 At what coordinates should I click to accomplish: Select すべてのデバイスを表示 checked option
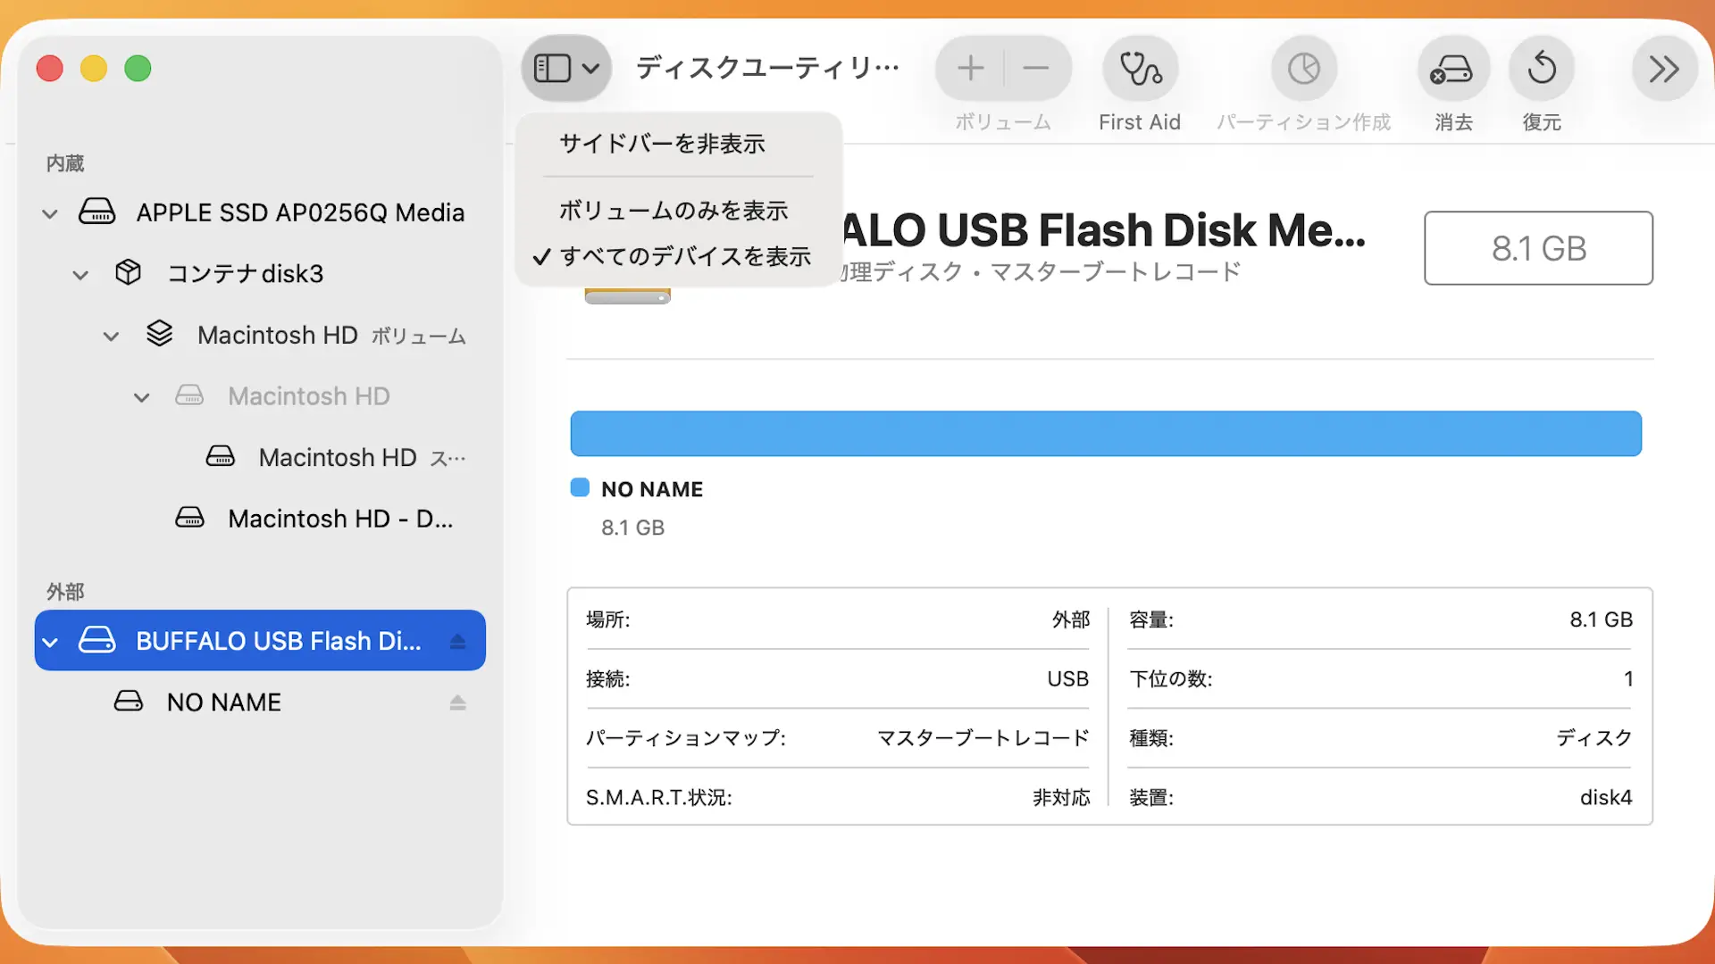point(684,257)
